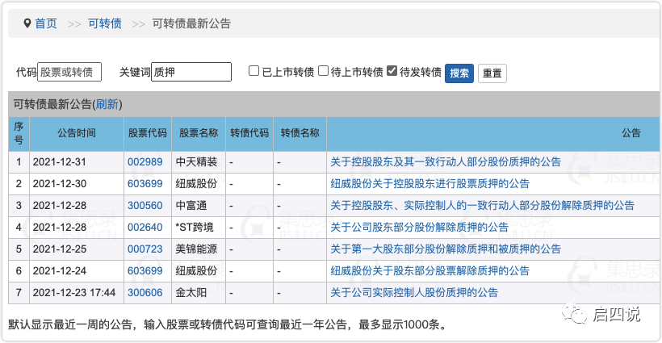Click stock name 中富通
Image resolution: width=662 pixels, height=343 pixels.
[191, 206]
